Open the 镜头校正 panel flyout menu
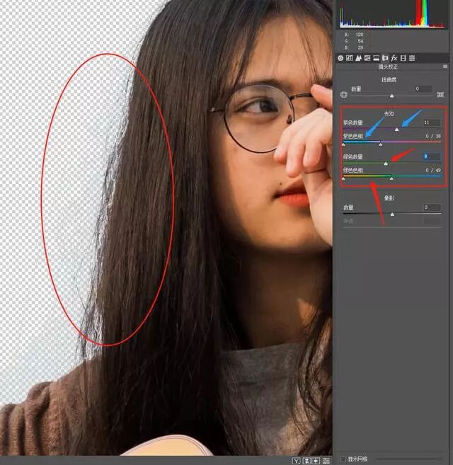453x465 pixels. (445, 67)
